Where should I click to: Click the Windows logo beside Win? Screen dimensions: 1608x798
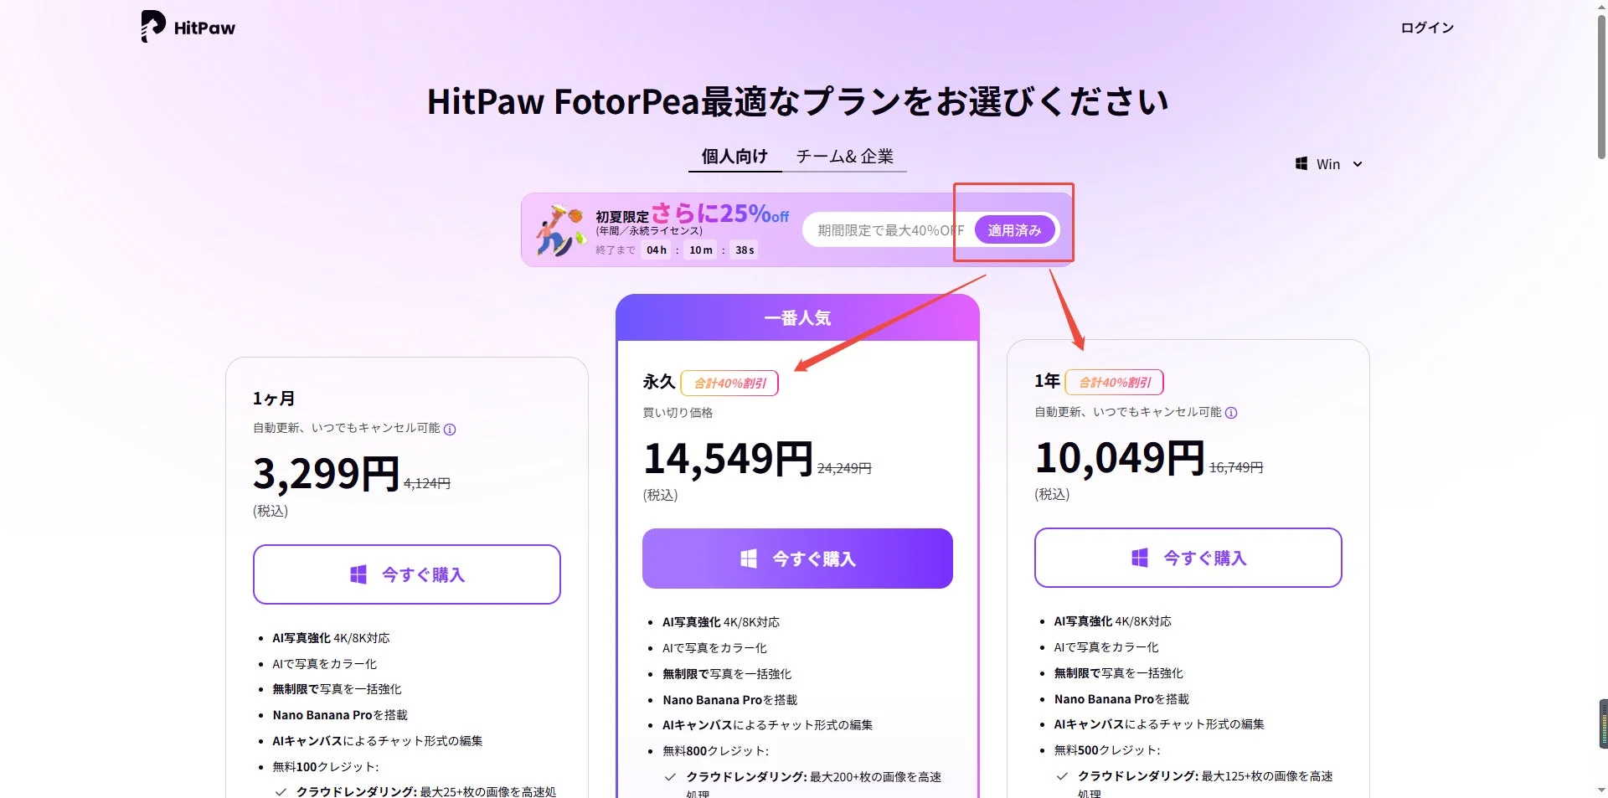[x=1301, y=164]
